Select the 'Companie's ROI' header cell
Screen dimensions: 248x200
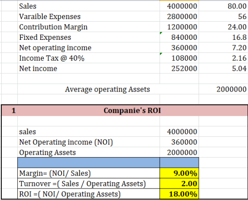132,111
